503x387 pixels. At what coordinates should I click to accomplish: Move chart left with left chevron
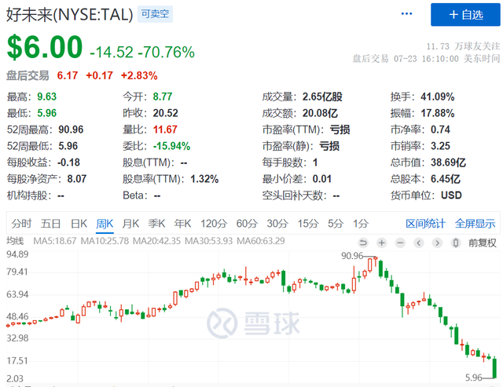coord(419,243)
